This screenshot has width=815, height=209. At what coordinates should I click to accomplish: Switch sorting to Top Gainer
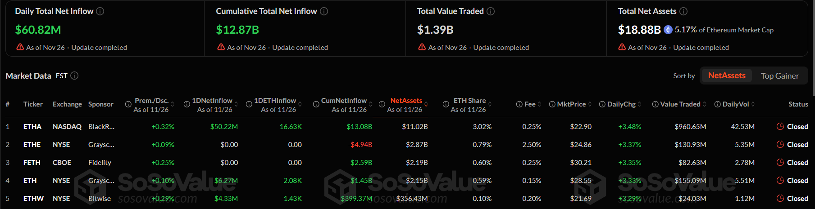(779, 76)
